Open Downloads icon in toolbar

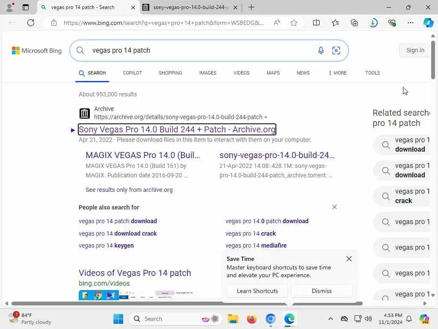(373, 23)
